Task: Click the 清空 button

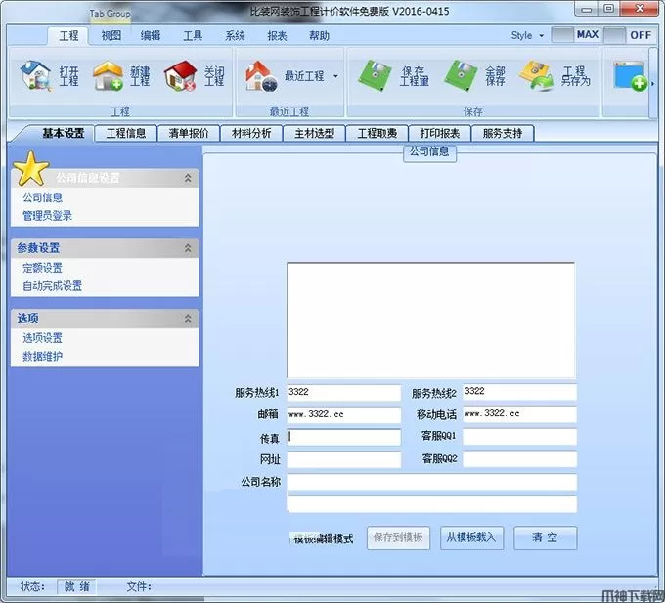Action: pyautogui.click(x=546, y=538)
